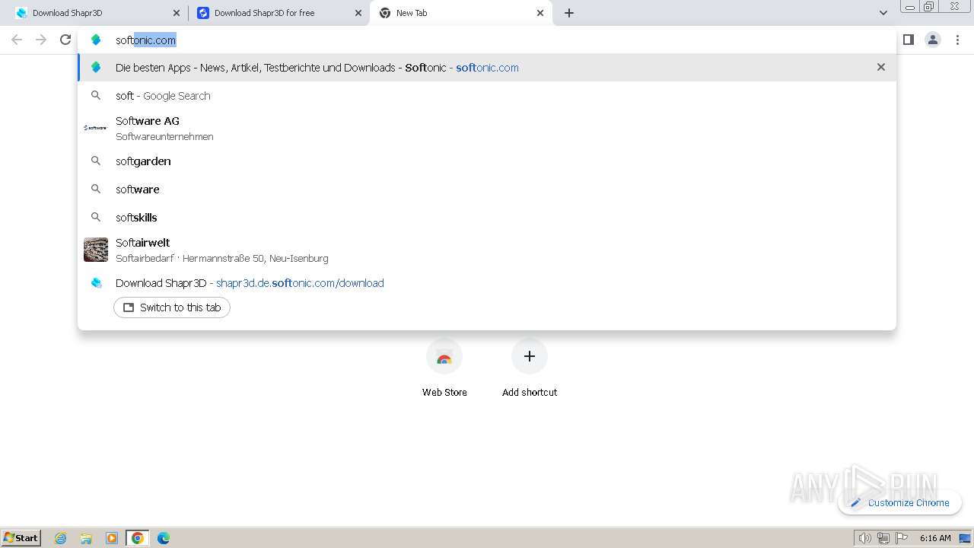Select the Softonic softonic.com suggestion
Image resolution: width=974 pixels, height=548 pixels.
click(x=487, y=67)
